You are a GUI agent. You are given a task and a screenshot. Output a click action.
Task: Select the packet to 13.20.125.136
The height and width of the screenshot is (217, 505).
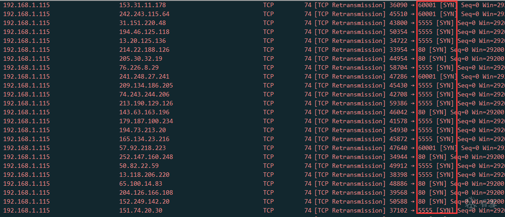pyautogui.click(x=142, y=41)
